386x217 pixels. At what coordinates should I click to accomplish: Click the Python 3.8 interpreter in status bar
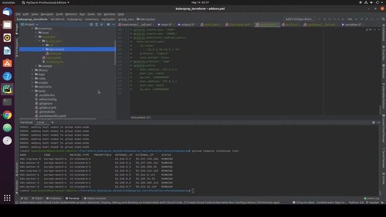(x=356, y=203)
